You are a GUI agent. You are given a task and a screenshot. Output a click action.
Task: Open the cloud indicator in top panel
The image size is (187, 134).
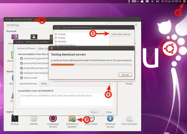pyautogui.click(x=142, y=1)
